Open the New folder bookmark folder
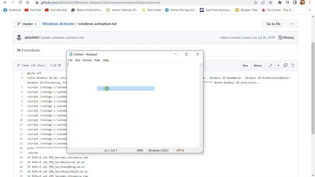This screenshot has height=177, width=315. pyautogui.click(x=152, y=10)
